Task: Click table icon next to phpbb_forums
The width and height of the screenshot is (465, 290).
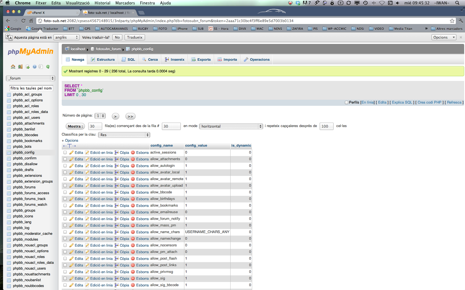Action: [9, 187]
